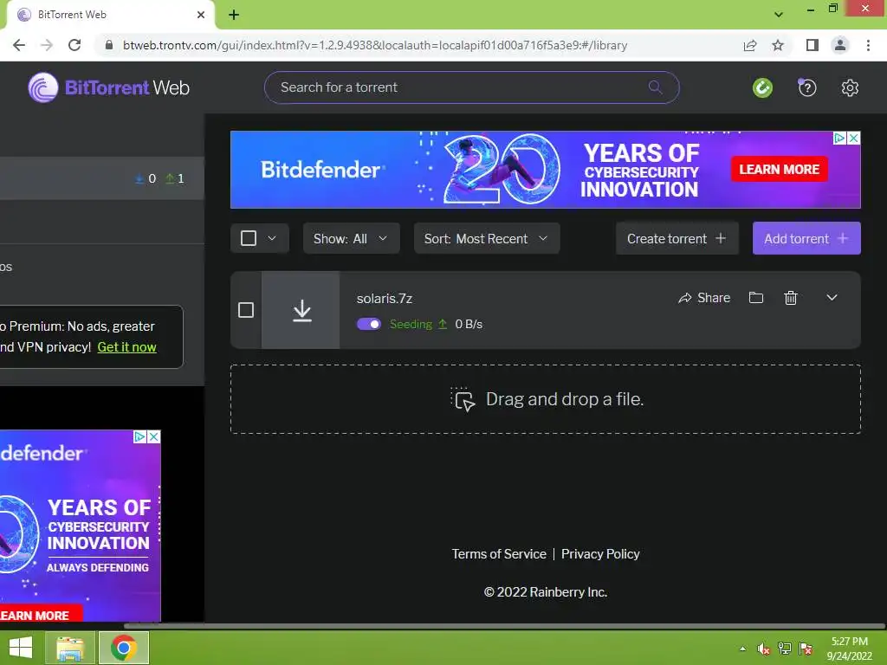This screenshot has width=887, height=665.
Task: Open File Explorer from the taskbar
Action: 70,648
